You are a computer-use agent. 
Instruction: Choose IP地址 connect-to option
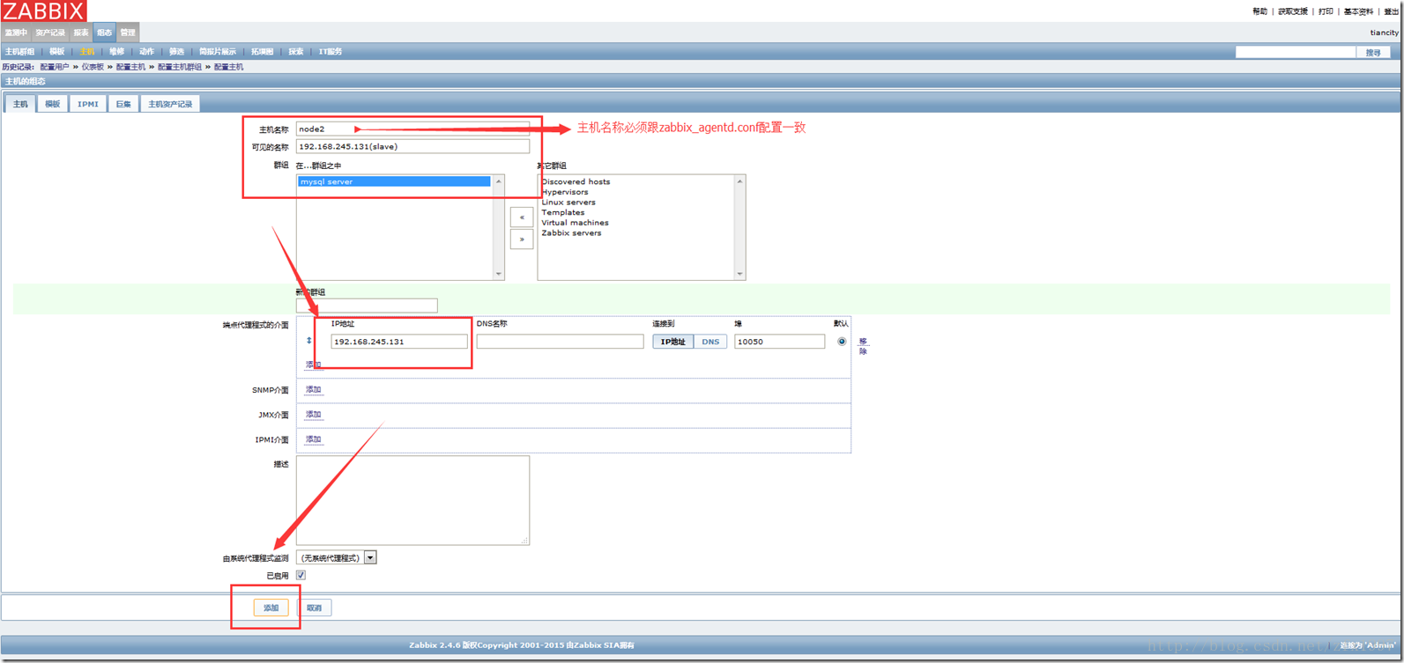click(x=673, y=342)
